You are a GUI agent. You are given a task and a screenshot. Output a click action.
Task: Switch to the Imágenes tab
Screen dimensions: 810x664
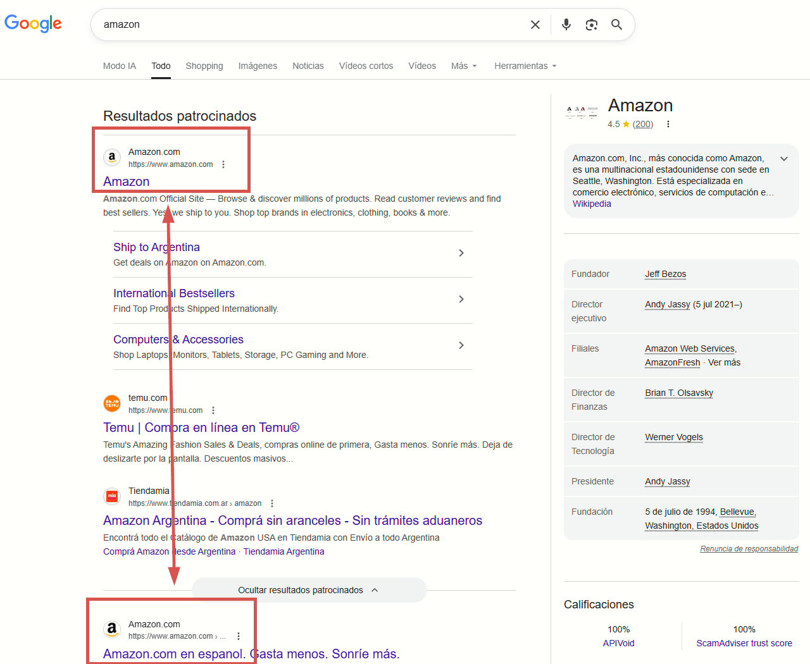[258, 66]
